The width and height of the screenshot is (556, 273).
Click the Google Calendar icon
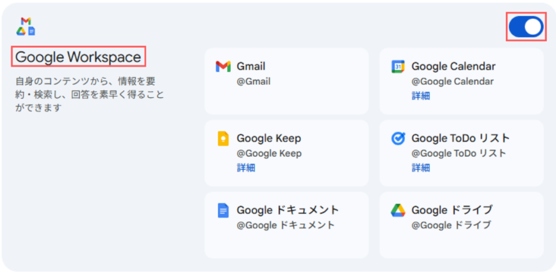(398, 67)
